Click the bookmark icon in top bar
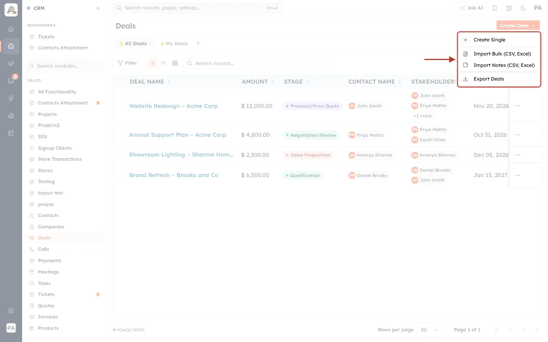 point(495,8)
